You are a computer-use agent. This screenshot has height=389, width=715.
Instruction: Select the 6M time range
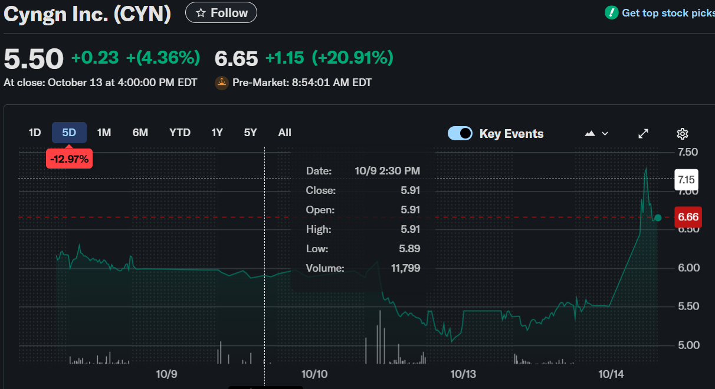(140, 133)
